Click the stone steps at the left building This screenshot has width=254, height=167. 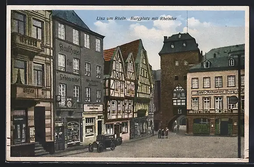point(40,149)
